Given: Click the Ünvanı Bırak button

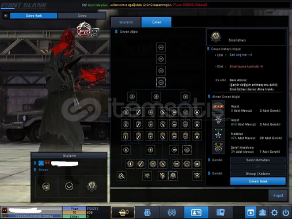Looking at the screenshot, I should point(258,181).
